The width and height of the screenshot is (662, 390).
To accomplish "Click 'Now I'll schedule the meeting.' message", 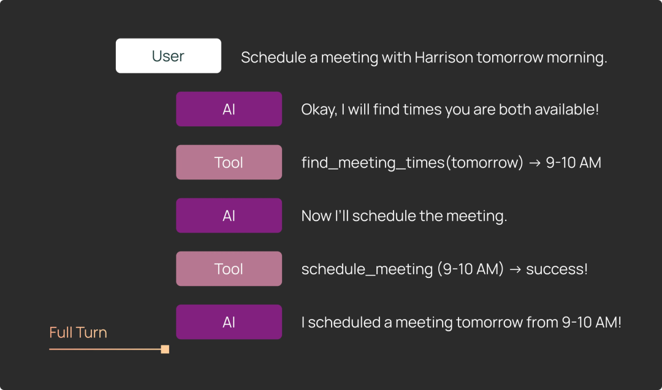I will 404,216.
